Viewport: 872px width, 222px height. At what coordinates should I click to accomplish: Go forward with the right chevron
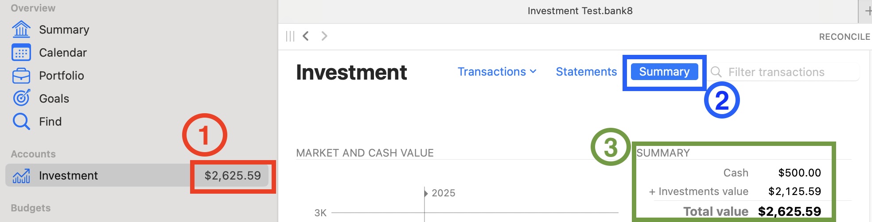pos(324,36)
